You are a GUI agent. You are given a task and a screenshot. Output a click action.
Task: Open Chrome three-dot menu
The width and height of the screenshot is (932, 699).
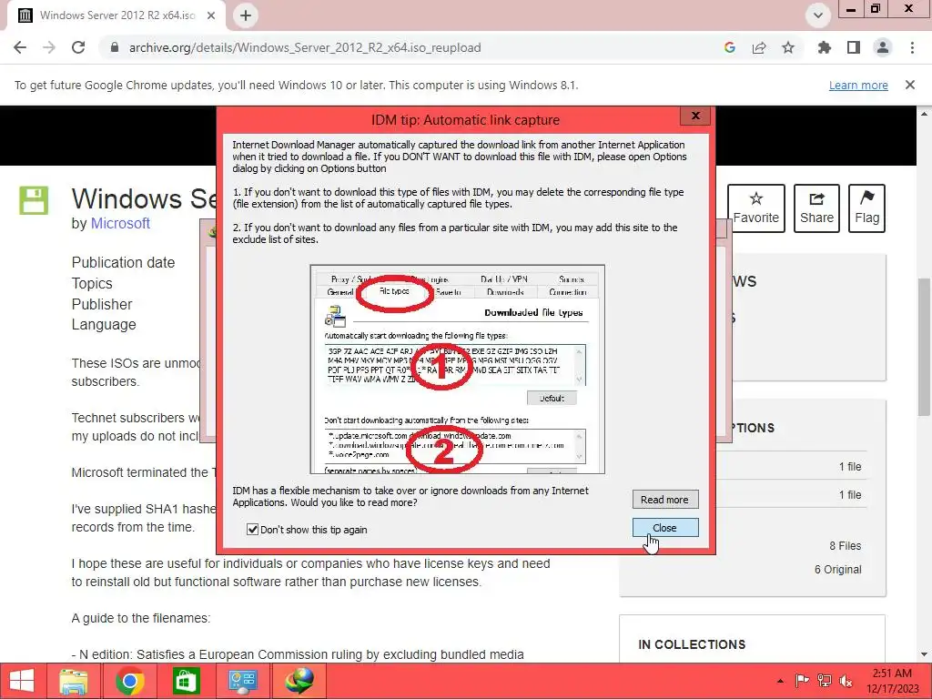pyautogui.click(x=912, y=47)
